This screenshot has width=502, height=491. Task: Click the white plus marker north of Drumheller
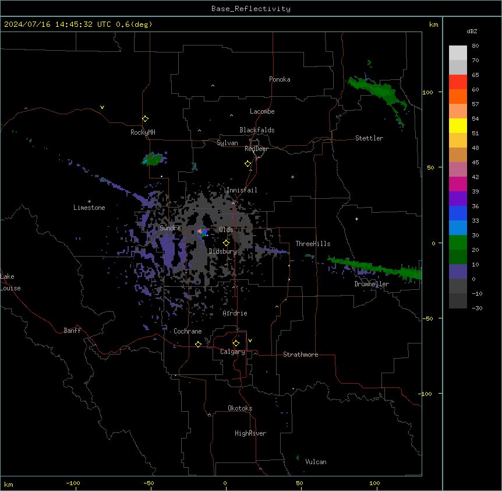[356, 219]
